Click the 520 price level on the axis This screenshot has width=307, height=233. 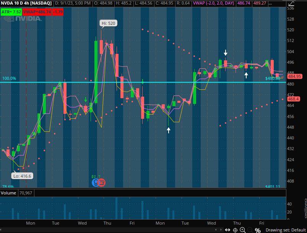coord(291,30)
